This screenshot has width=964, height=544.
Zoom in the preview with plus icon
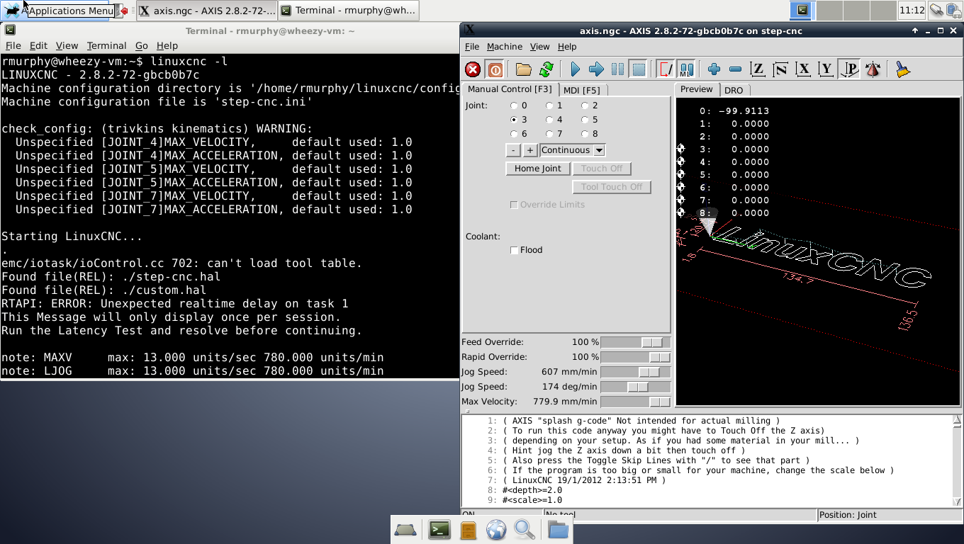point(714,69)
